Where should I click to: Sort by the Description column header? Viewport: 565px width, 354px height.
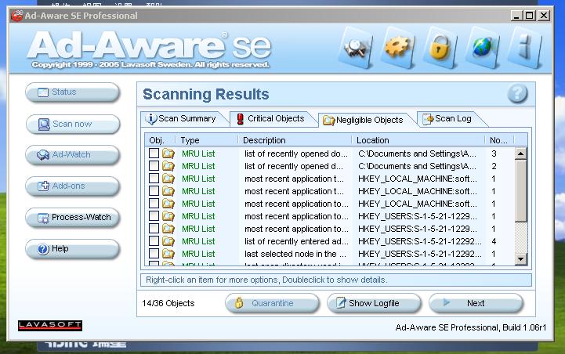(x=295, y=140)
